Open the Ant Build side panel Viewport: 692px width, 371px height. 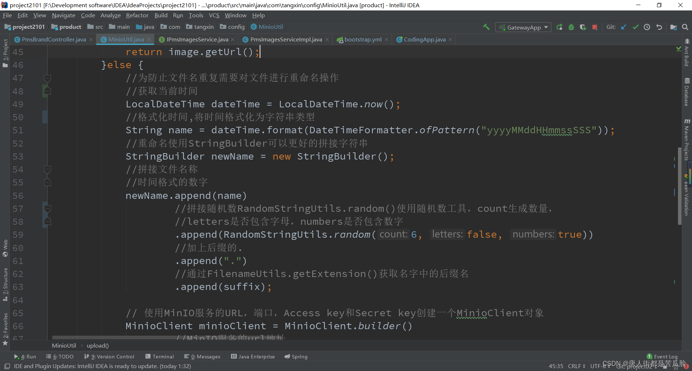coord(687,53)
